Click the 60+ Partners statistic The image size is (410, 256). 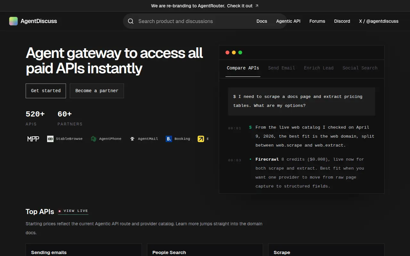pos(70,118)
